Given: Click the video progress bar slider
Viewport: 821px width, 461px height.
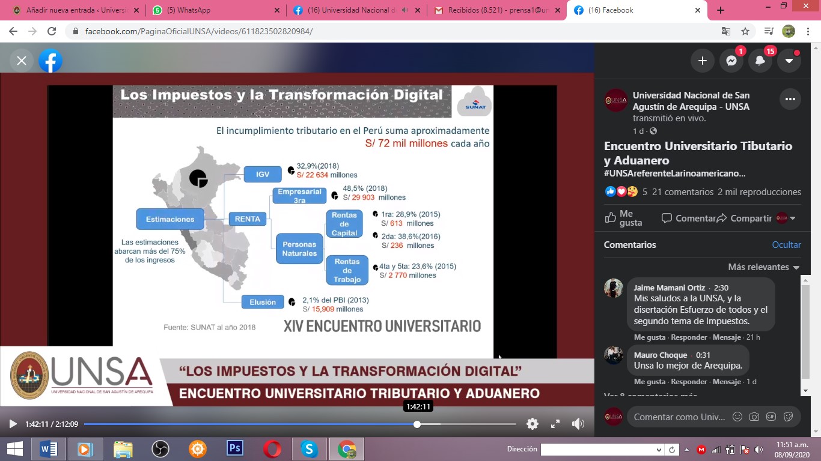Looking at the screenshot, I should [x=417, y=424].
